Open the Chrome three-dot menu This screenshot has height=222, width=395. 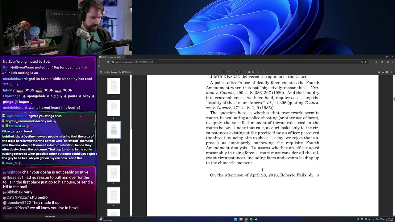(x=393, y=62)
